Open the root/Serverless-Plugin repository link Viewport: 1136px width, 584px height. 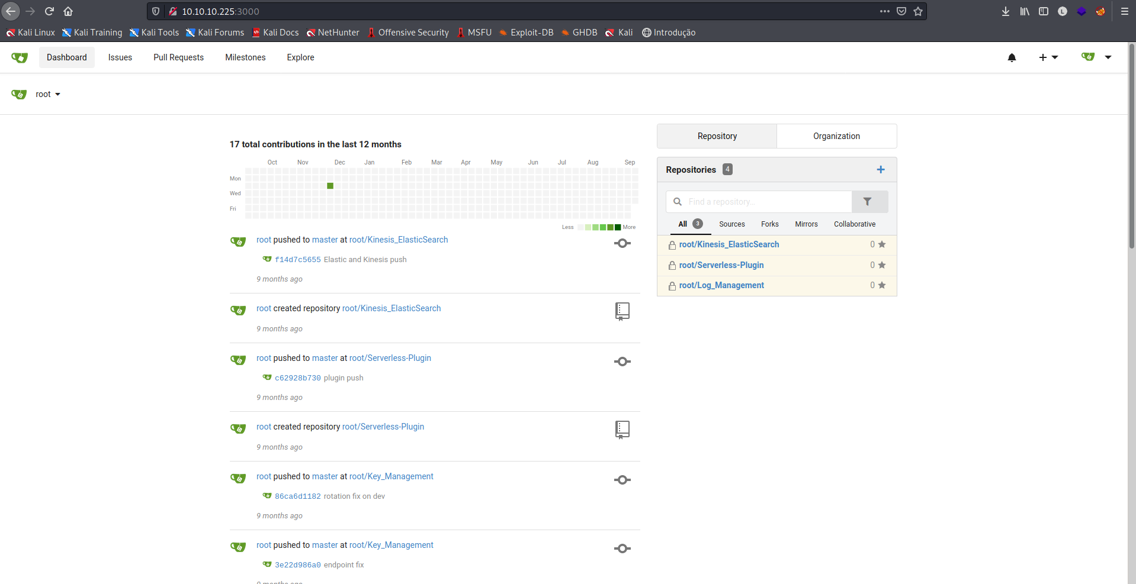tap(721, 265)
